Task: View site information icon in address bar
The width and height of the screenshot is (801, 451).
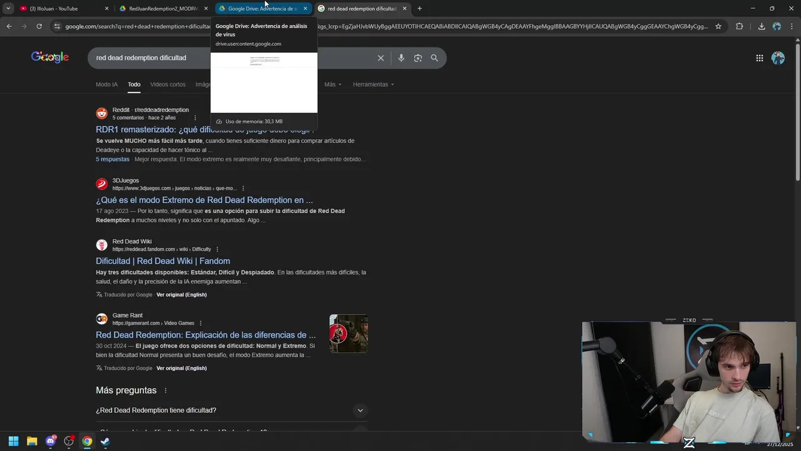Action: pos(57,26)
